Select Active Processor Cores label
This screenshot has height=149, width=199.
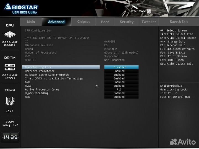(42, 89)
